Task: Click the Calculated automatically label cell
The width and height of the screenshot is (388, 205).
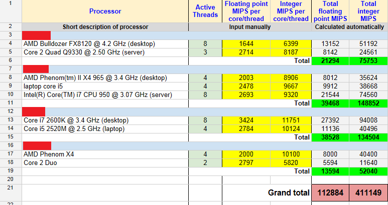Action: (350, 26)
